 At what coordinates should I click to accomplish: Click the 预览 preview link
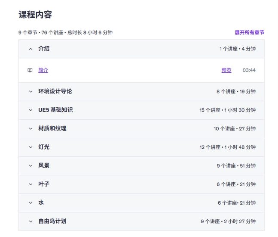226,70
